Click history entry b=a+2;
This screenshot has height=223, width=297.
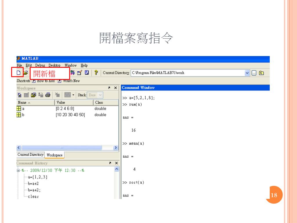coord(34,190)
